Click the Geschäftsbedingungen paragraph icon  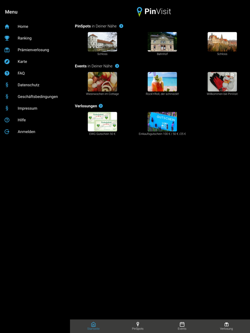tap(7, 97)
